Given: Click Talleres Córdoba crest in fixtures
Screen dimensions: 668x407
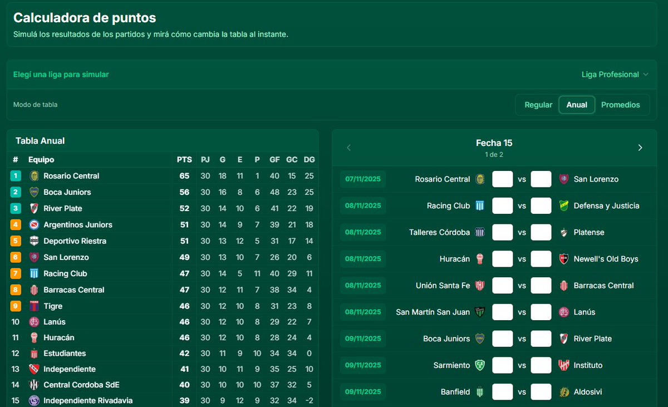Looking at the screenshot, I should coord(479,232).
